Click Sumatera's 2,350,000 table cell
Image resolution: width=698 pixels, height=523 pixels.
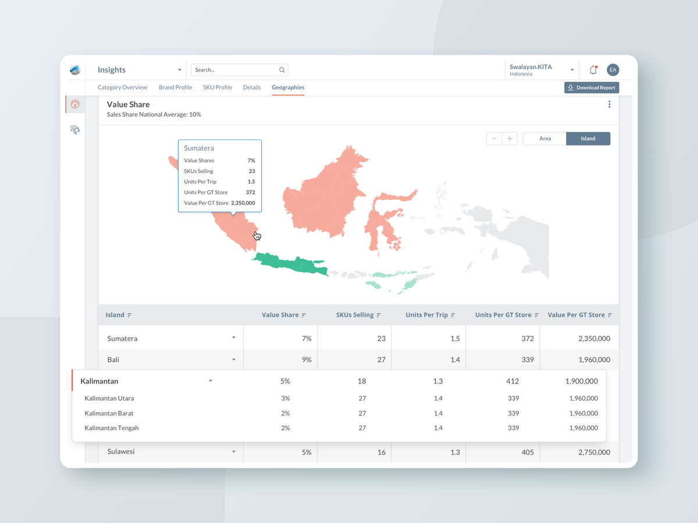click(x=594, y=338)
